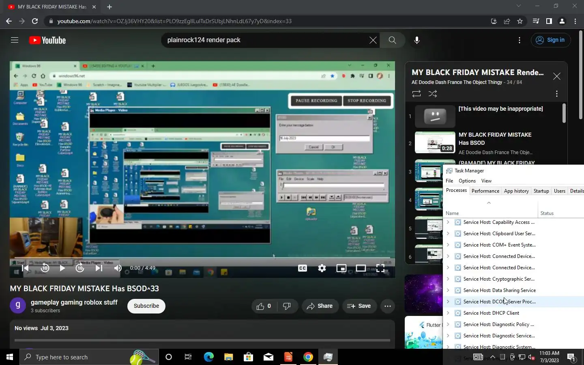
Task: Open more actions below the video
Action: click(388, 306)
